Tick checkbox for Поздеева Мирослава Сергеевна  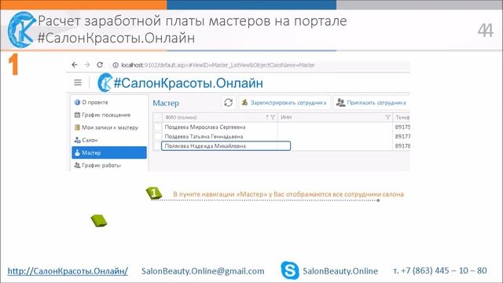click(157, 127)
